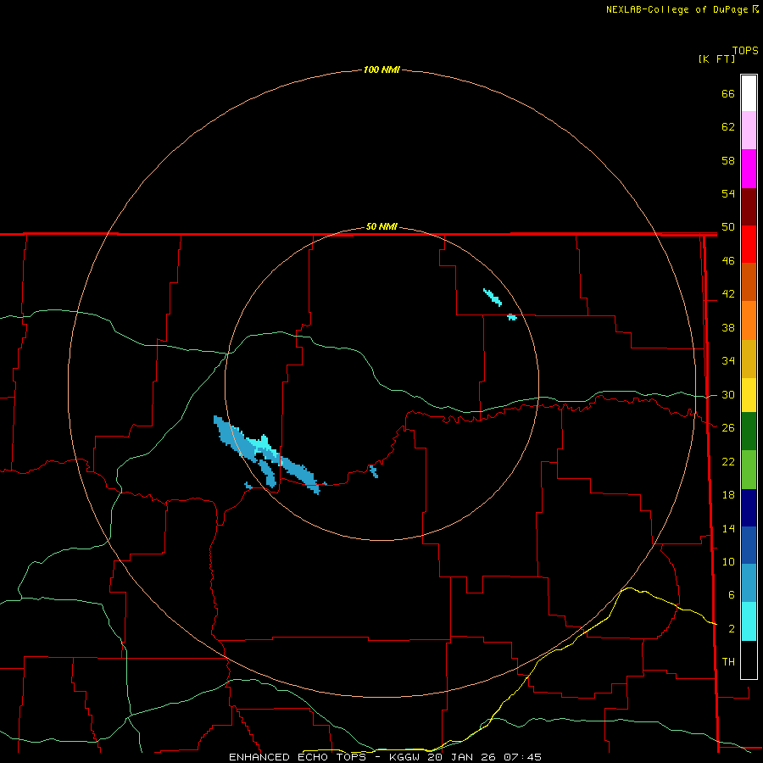Click the magenta legend swatch near 58
This screenshot has height=763, width=763.
coord(749,169)
